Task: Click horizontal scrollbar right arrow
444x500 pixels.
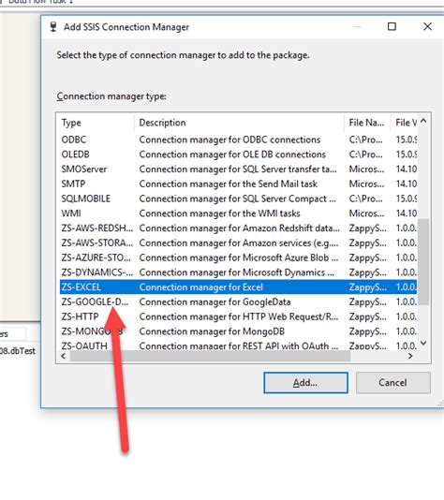Action: [410, 356]
